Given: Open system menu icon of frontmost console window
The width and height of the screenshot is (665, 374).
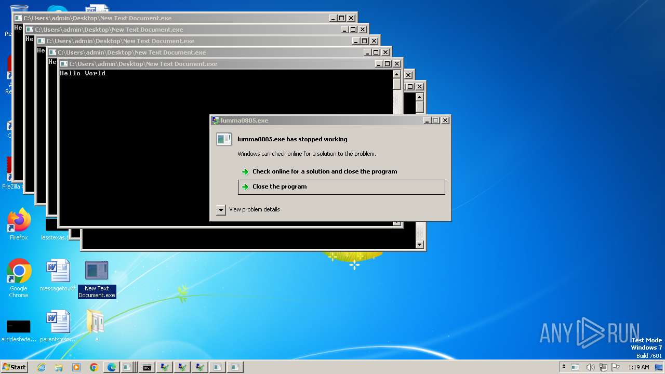Looking at the screenshot, I should (x=64, y=64).
